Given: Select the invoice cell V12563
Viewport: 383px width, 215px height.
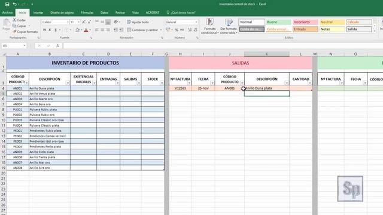Looking at the screenshot, I should coord(180,88).
